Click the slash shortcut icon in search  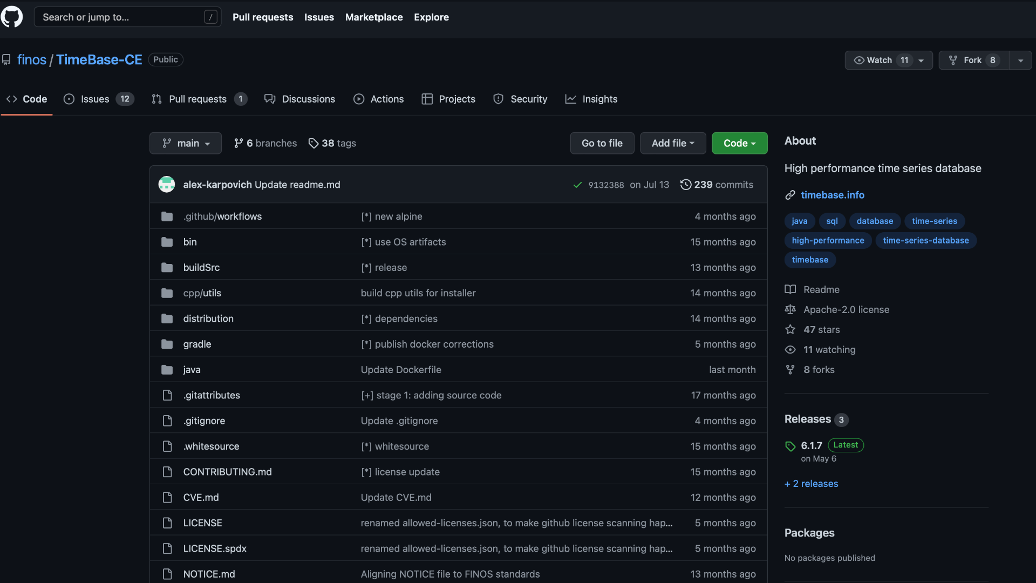click(x=211, y=17)
